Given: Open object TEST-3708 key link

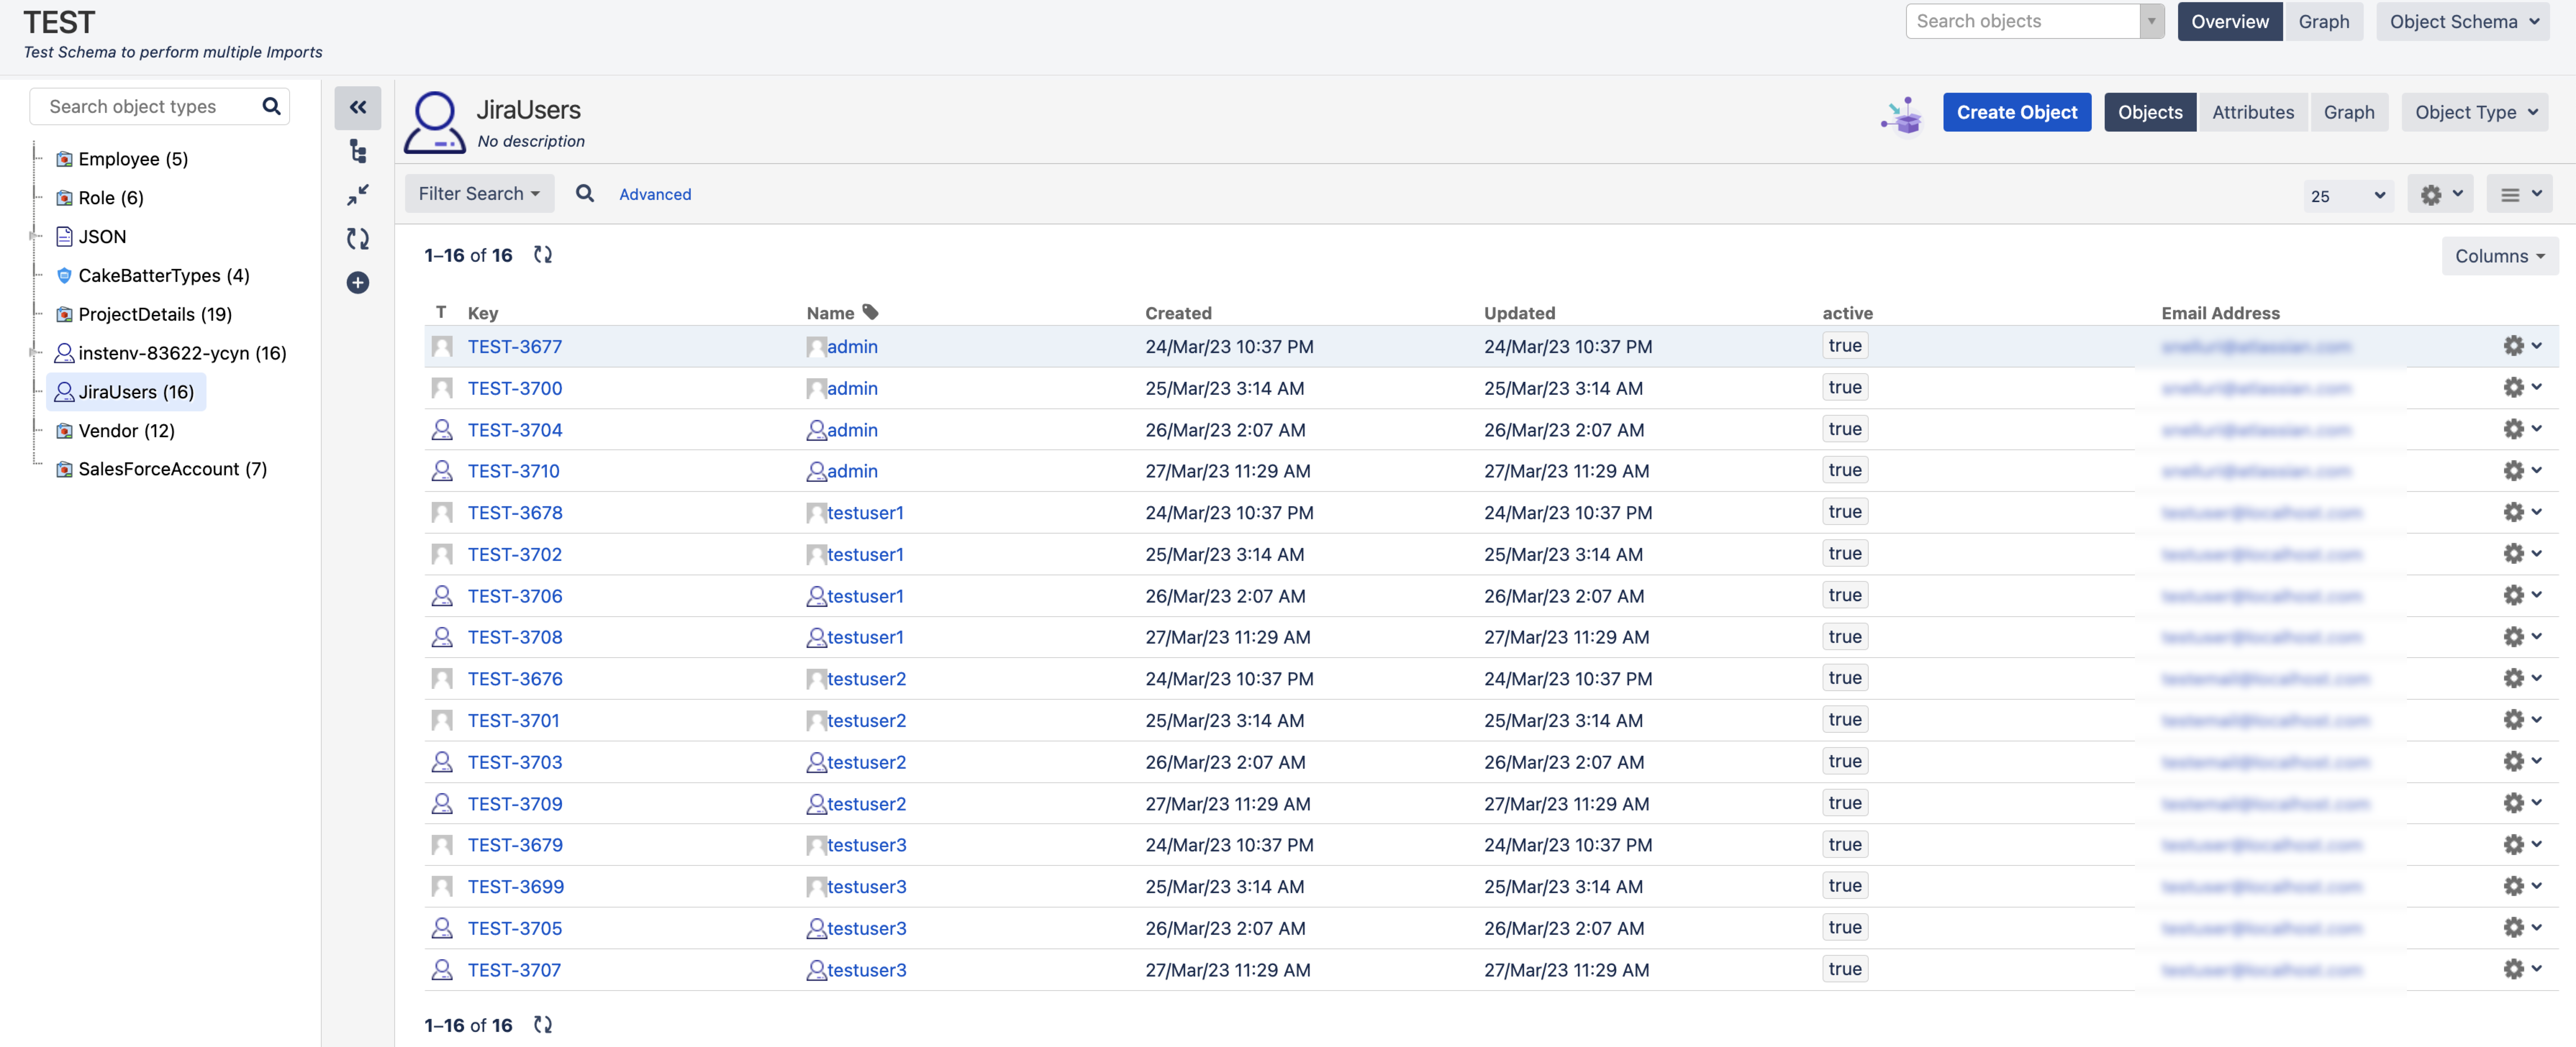Looking at the screenshot, I should coord(515,637).
